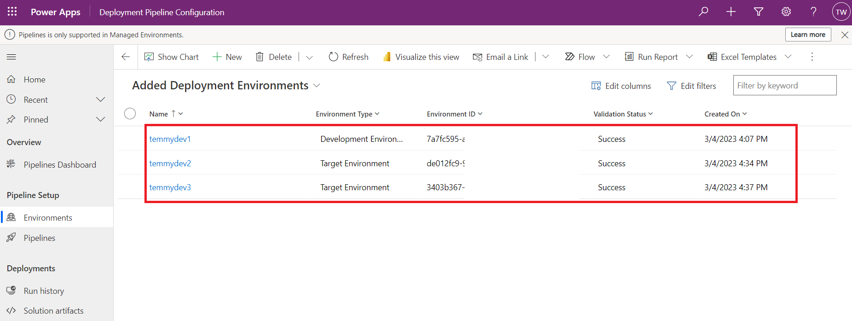Click the Learn more button
This screenshot has height=321, width=852.
tap(808, 35)
